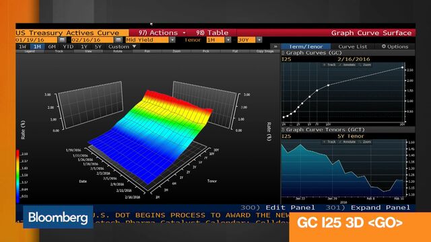This screenshot has height=242, width=431.
Task: Click the 01/19/16 start date field
Action: [36, 40]
